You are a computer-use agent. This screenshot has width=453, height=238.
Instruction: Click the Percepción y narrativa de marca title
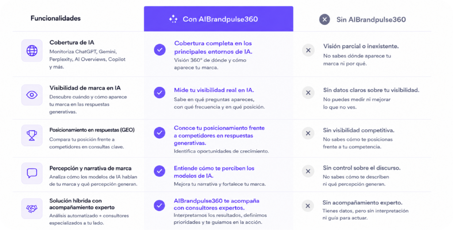pyautogui.click(x=90, y=168)
